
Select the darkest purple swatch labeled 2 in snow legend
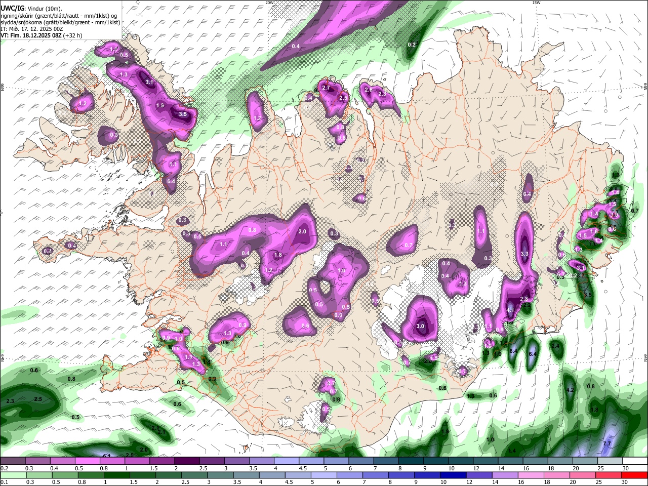coord(186,461)
